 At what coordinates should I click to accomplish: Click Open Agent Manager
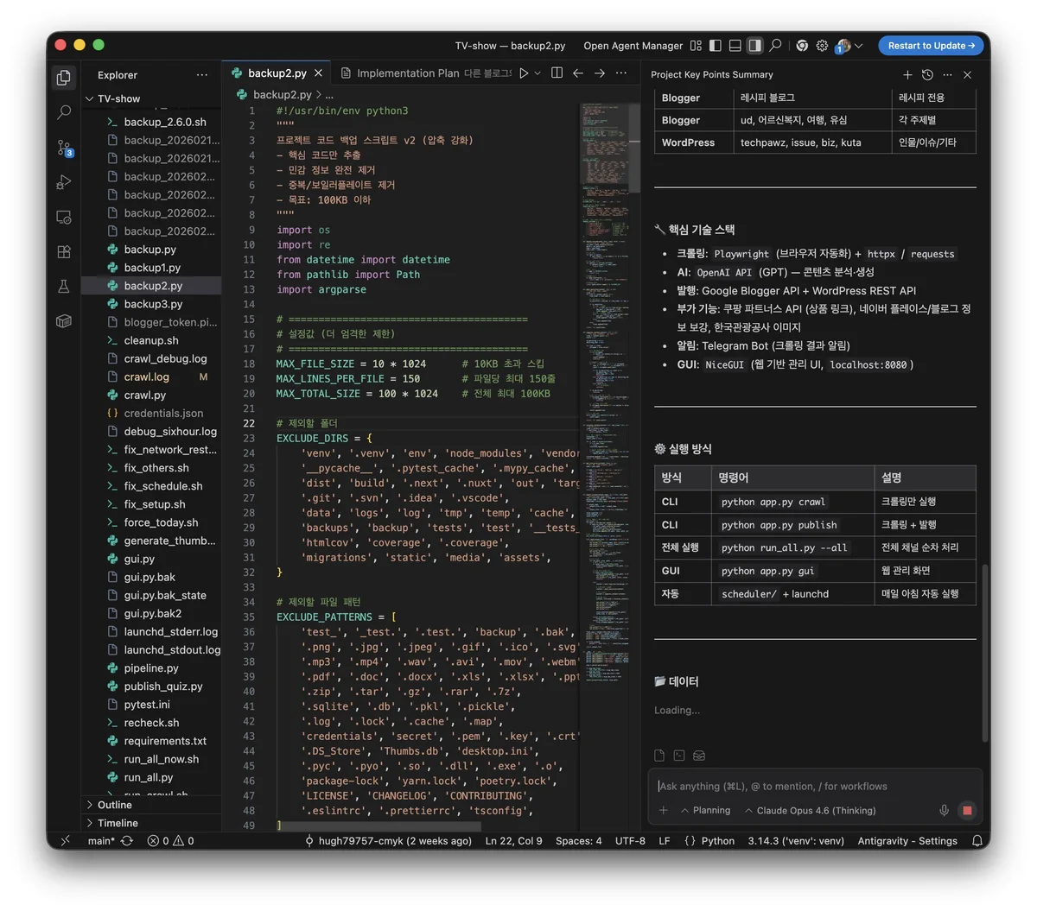[633, 45]
